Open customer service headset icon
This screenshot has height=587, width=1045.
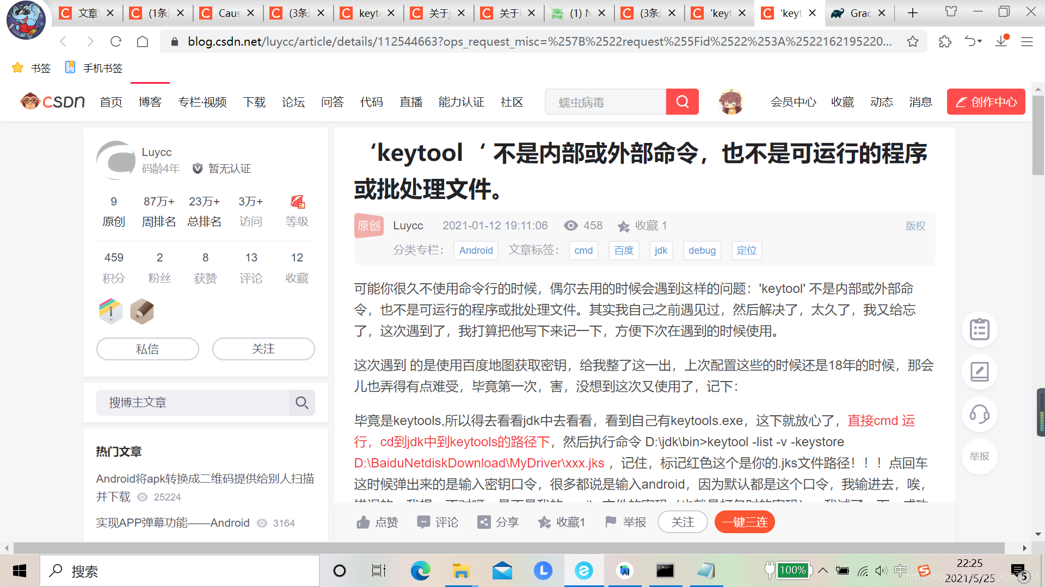click(980, 414)
